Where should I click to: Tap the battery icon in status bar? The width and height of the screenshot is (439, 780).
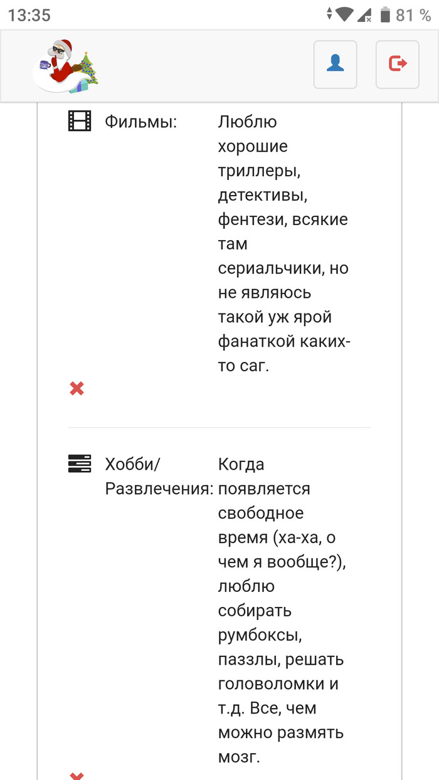click(x=385, y=15)
